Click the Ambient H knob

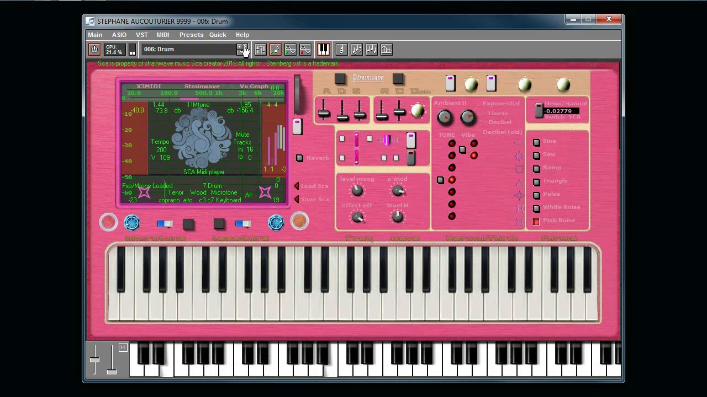pyautogui.click(x=444, y=117)
